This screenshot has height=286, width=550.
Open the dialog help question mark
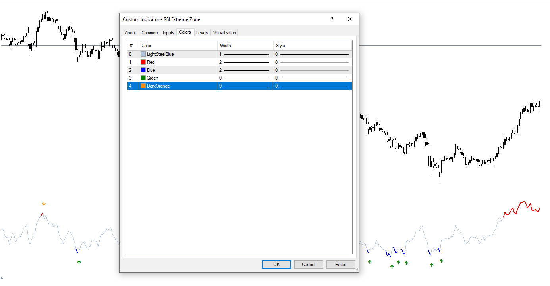coord(332,19)
